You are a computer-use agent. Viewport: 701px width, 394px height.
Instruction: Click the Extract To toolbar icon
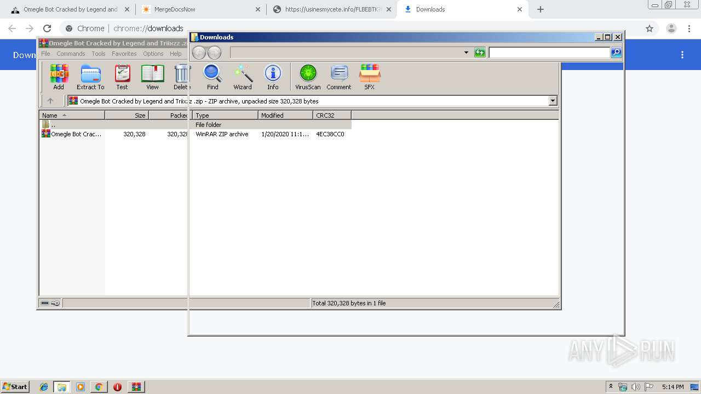pyautogui.click(x=90, y=77)
